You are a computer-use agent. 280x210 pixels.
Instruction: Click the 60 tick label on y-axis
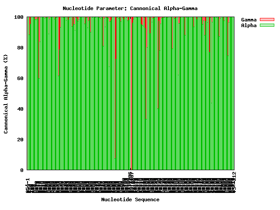(20, 78)
